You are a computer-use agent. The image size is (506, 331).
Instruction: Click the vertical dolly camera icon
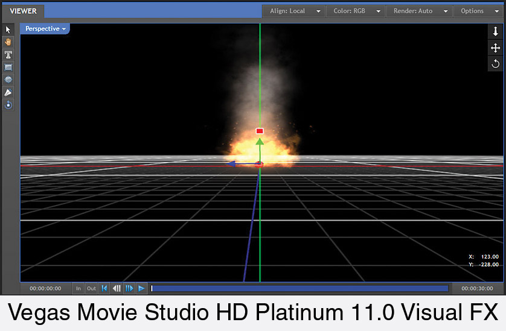(495, 31)
